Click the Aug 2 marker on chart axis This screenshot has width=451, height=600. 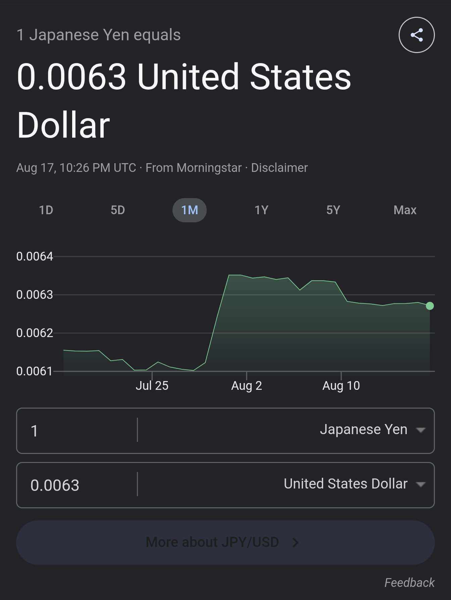[x=247, y=385]
